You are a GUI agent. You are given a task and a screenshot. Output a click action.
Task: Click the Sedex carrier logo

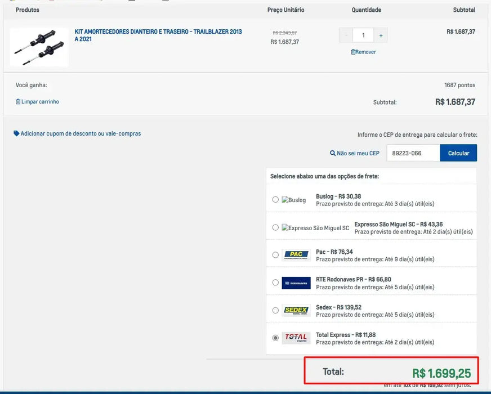click(x=296, y=310)
